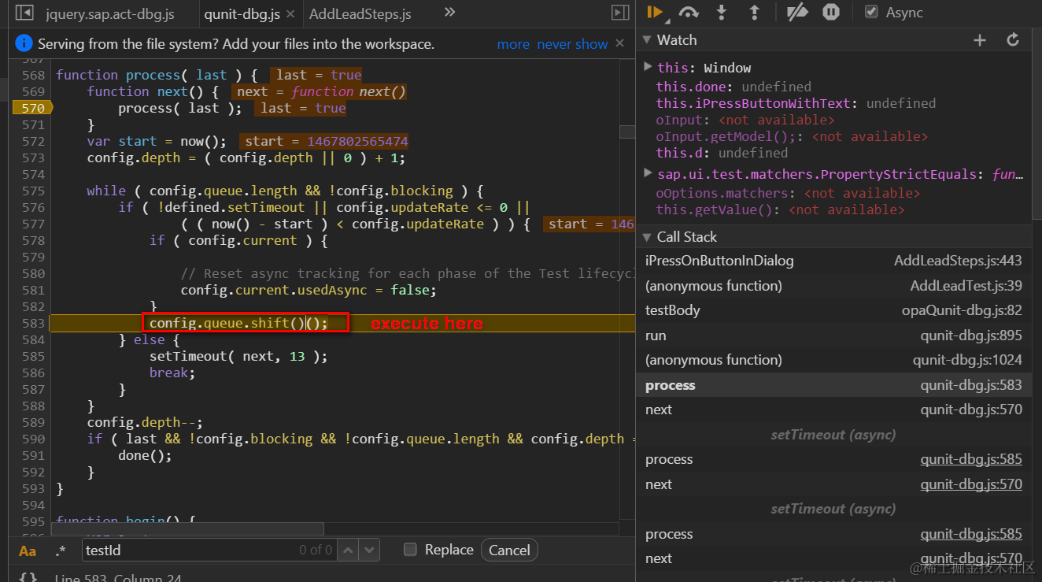Viewport: 1042px width, 582px height.
Task: Collapse the Watch section
Action: [647, 40]
